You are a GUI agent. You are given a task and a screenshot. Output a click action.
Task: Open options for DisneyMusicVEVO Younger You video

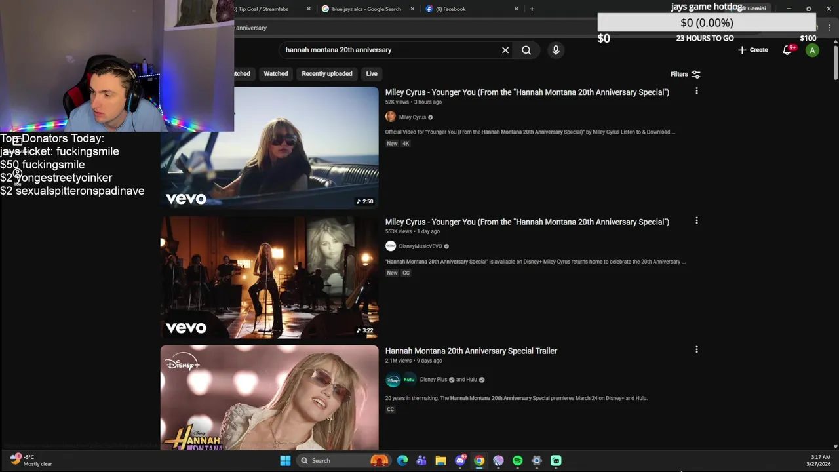(x=697, y=221)
